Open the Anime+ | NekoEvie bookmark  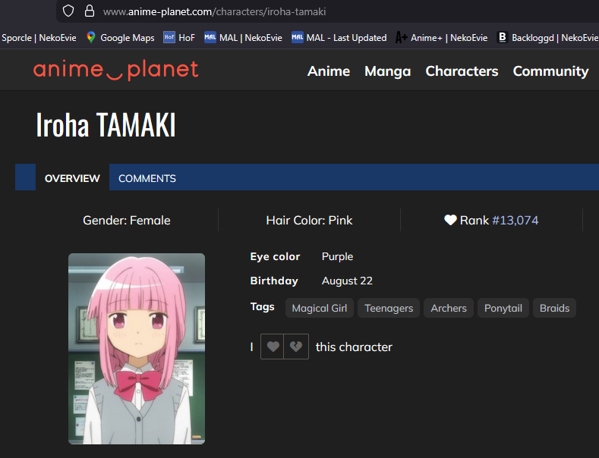click(442, 38)
